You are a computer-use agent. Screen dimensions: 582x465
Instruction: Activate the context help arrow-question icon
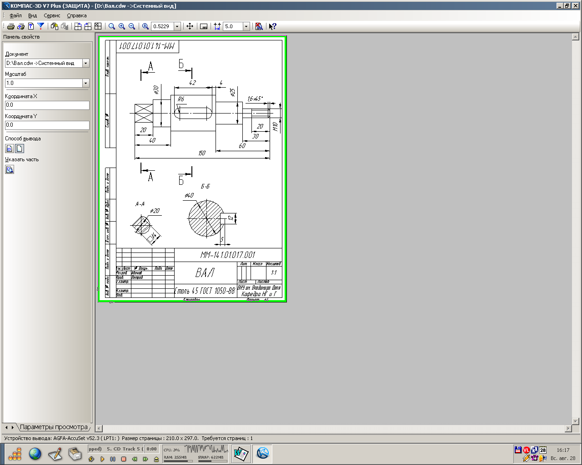pos(272,26)
